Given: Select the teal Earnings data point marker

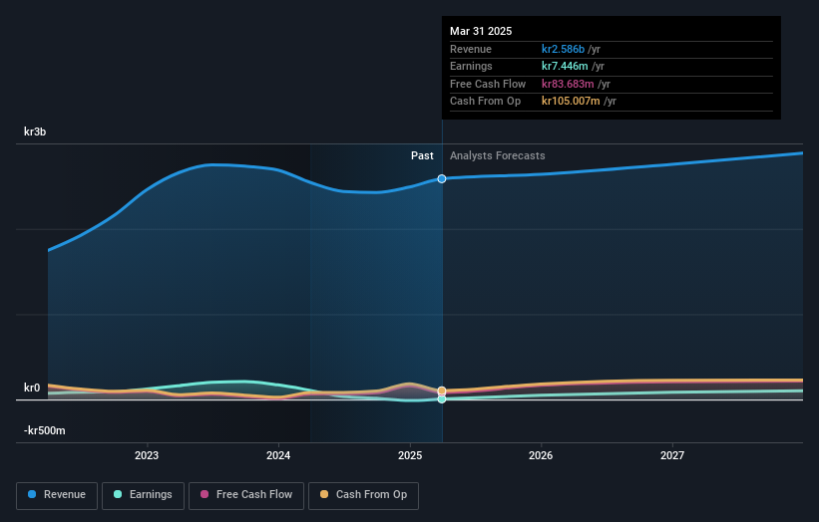Looking at the screenshot, I should (442, 398).
